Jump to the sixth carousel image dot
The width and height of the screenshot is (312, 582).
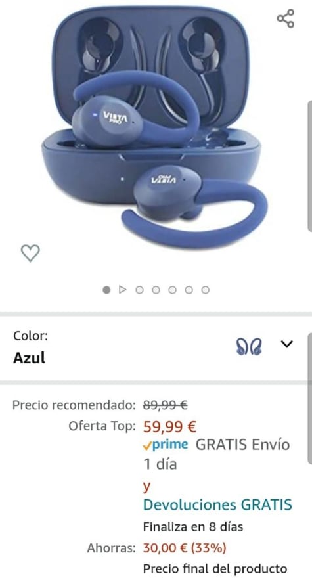(189, 290)
